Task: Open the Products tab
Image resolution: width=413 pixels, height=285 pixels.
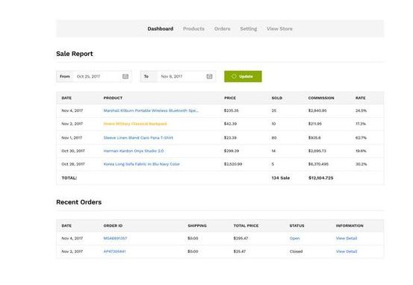Action: [193, 28]
